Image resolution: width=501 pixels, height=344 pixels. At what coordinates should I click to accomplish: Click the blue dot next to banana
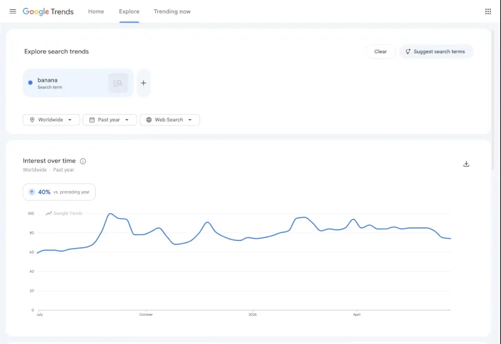[x=30, y=83]
